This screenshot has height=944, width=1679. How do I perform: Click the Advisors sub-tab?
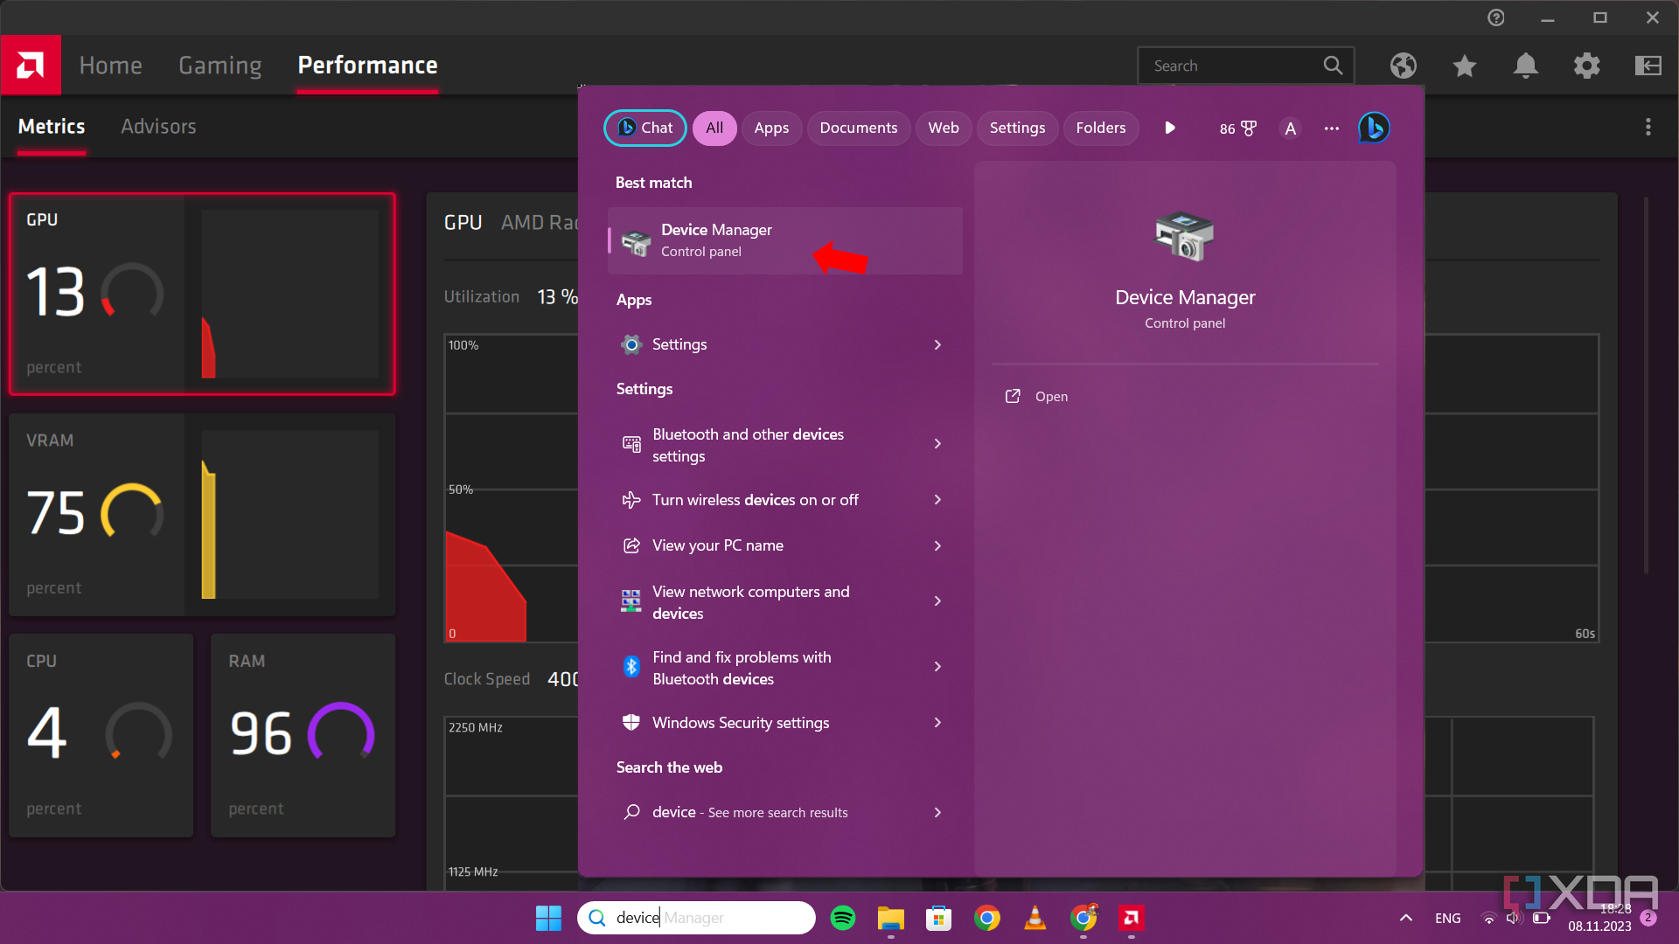(x=159, y=126)
